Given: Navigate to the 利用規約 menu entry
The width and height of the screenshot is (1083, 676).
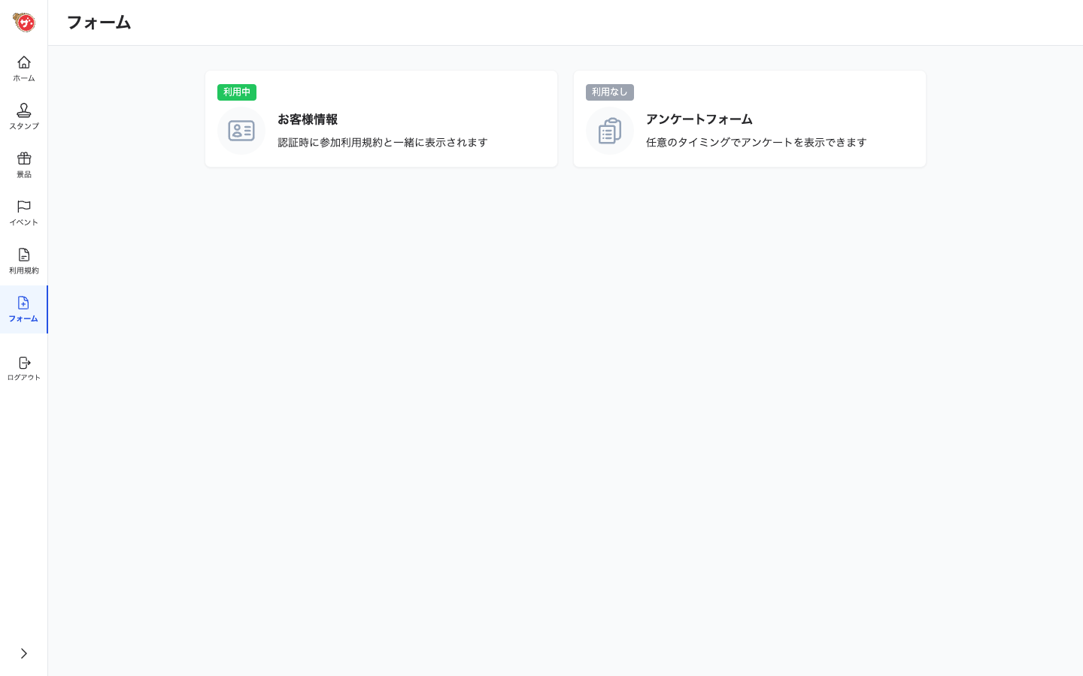Looking at the screenshot, I should (23, 260).
